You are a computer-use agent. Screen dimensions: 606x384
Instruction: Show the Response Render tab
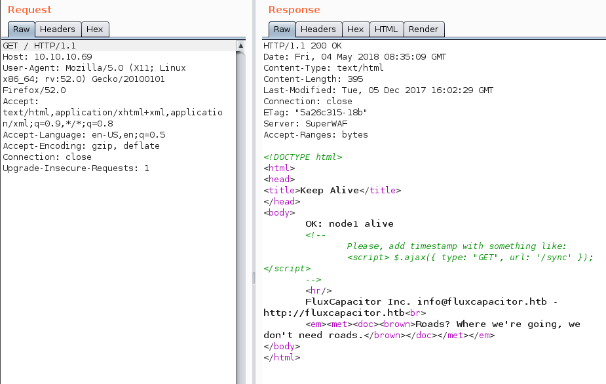coord(424,29)
